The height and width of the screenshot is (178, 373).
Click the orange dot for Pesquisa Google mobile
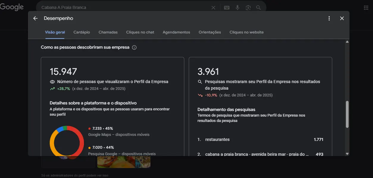89,147
